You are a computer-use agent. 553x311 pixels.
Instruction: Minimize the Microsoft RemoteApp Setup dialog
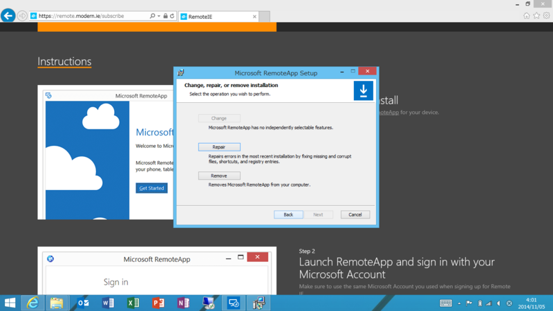pos(341,72)
